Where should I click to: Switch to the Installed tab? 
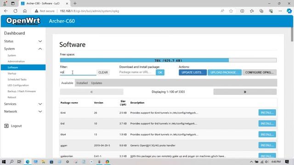(82, 83)
